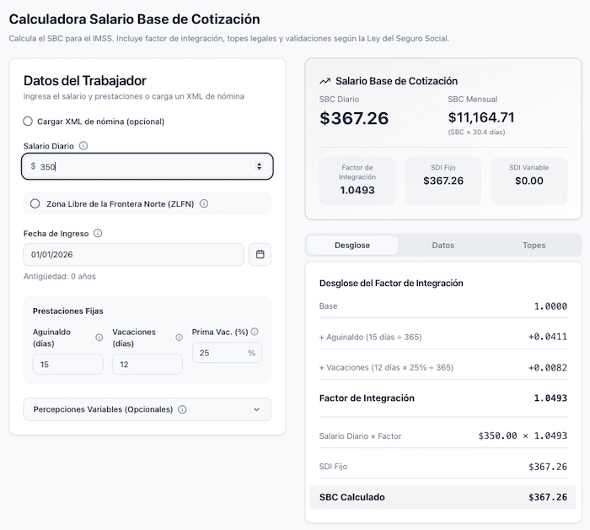Click info icon beside Vacaciones (días)
Screen dimensions: 590x530
pyautogui.click(x=179, y=338)
